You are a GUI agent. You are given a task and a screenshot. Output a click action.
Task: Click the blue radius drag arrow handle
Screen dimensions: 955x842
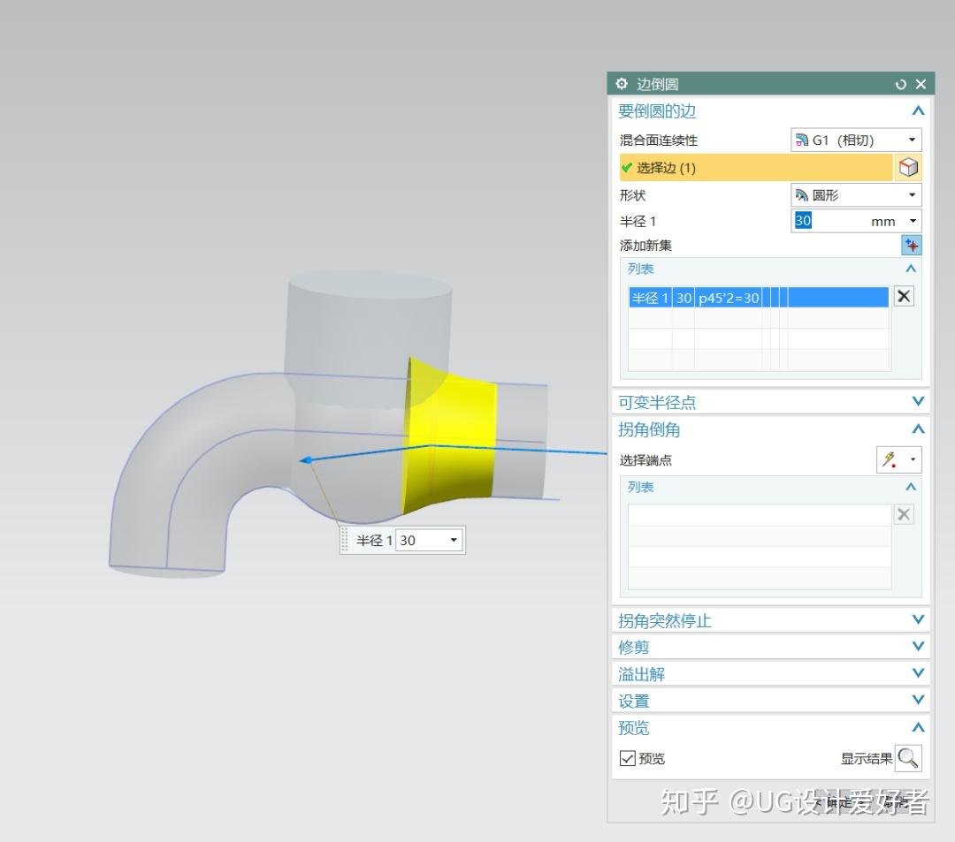[x=306, y=460]
